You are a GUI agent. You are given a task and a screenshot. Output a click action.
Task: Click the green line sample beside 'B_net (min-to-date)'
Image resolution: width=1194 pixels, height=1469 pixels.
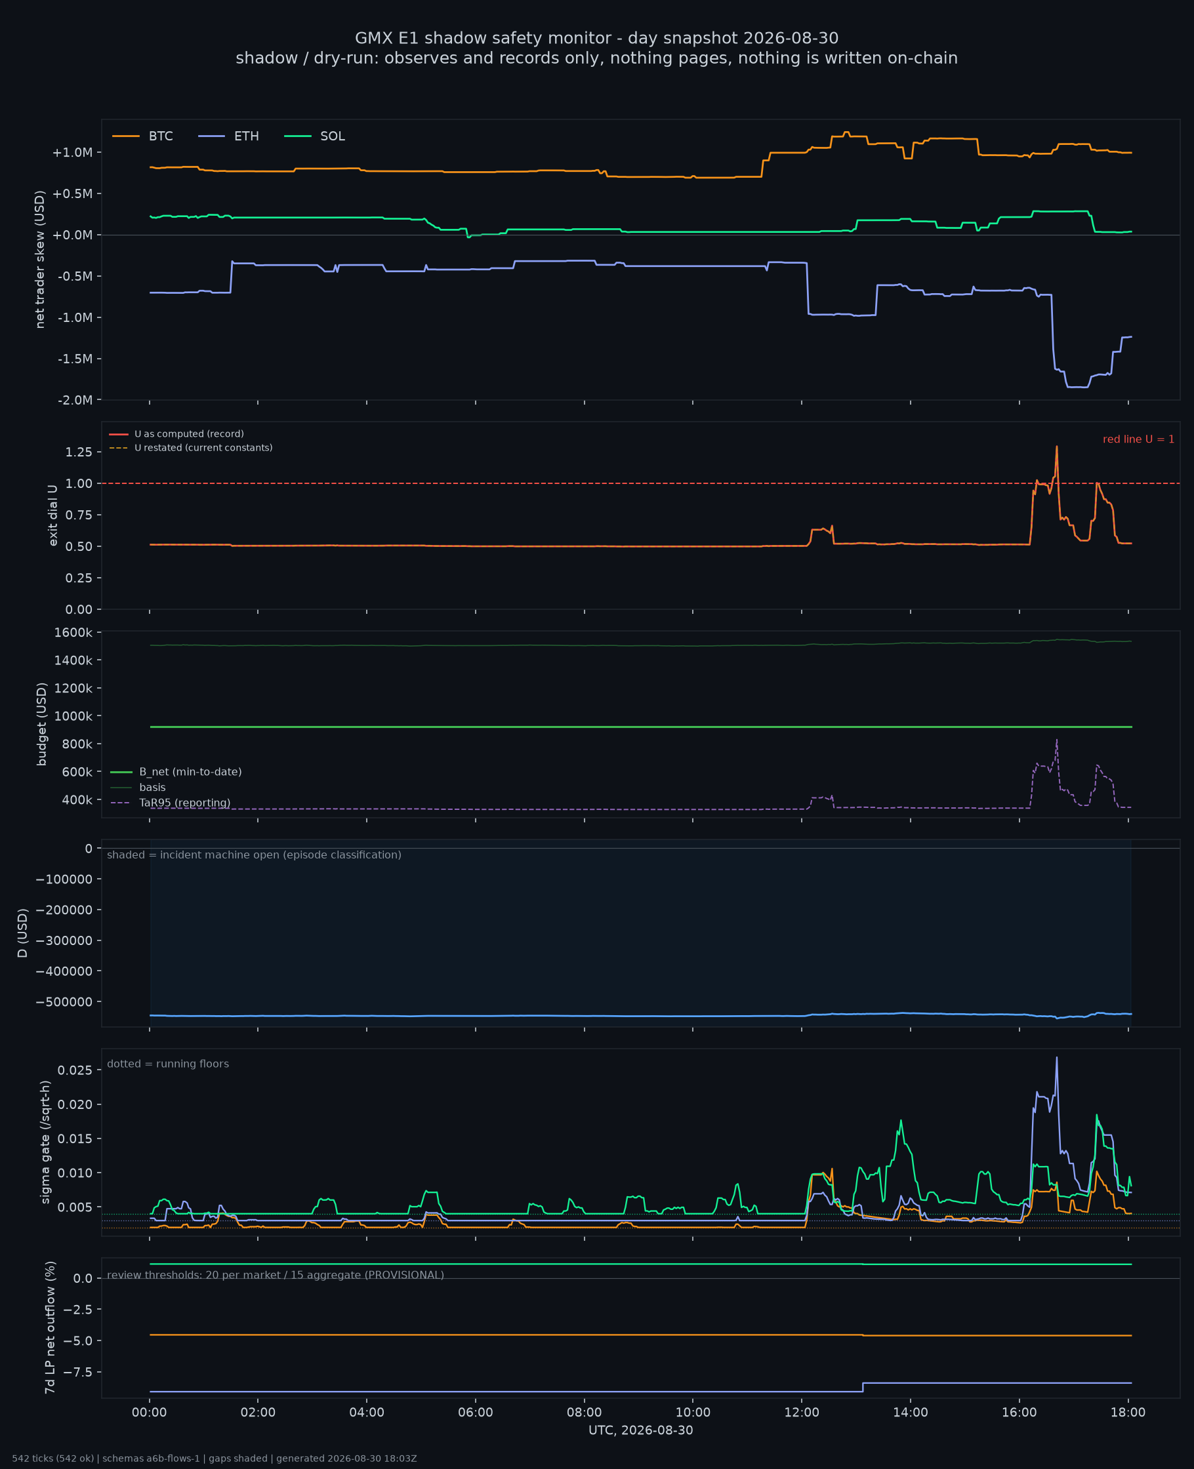pyautogui.click(x=121, y=772)
